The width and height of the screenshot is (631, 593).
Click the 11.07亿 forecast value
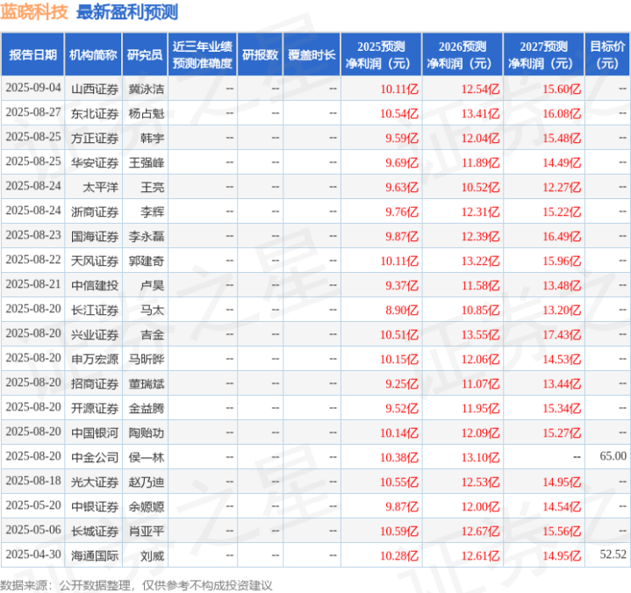pos(481,384)
